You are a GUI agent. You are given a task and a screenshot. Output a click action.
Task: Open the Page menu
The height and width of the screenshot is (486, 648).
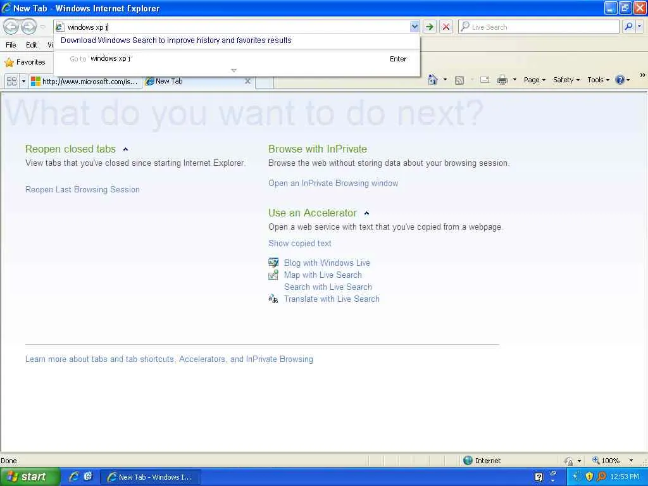point(534,80)
